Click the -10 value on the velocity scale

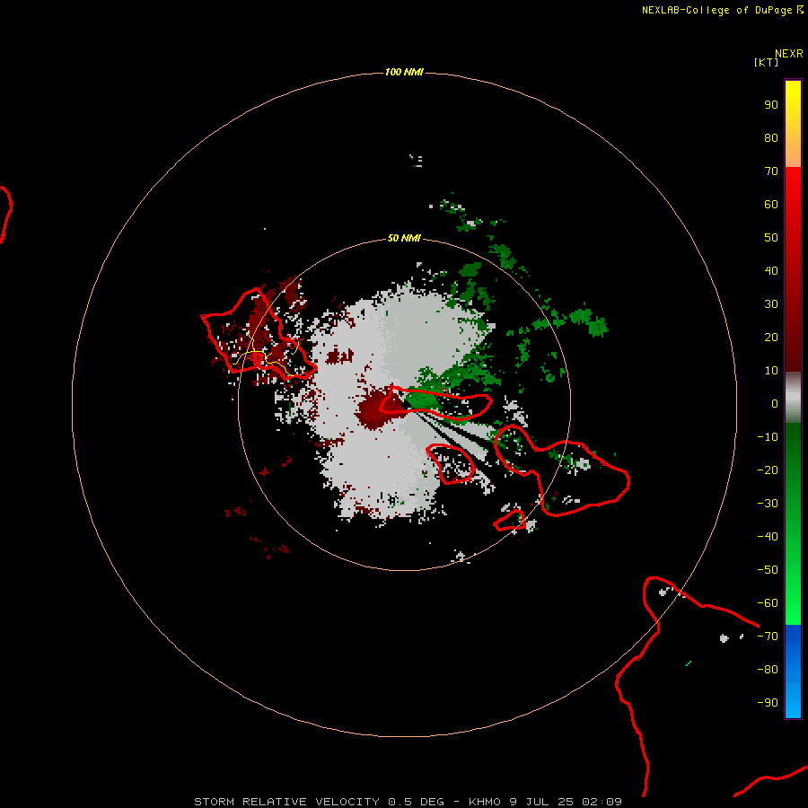tap(768, 437)
